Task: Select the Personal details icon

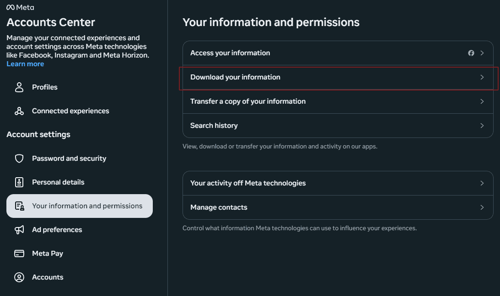Action: tap(19, 182)
